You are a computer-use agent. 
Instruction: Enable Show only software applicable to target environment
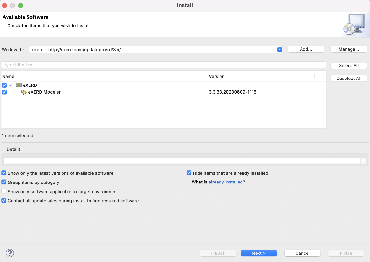pyautogui.click(x=4, y=191)
